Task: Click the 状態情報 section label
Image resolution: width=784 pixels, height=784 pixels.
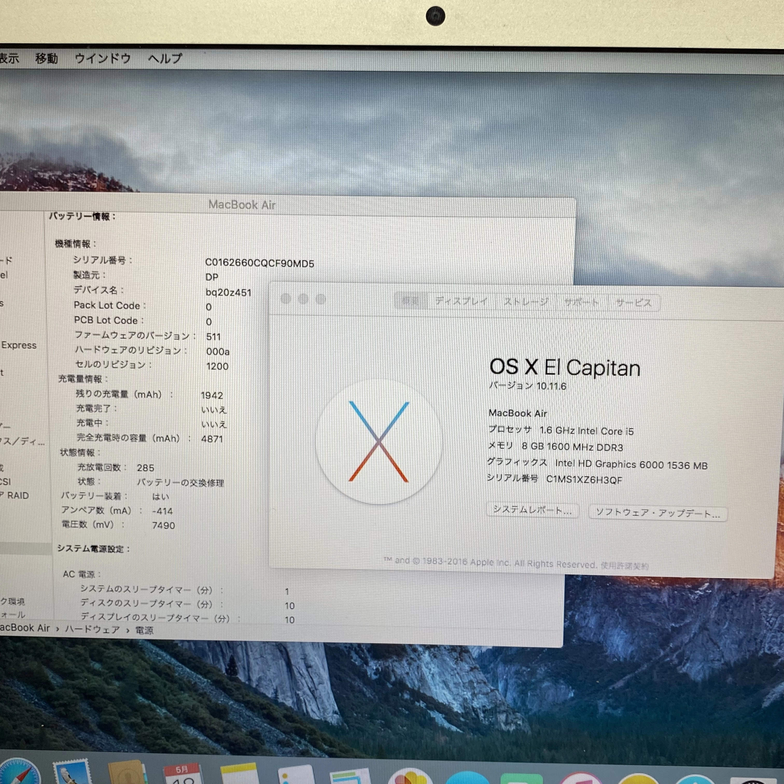Action: [80, 452]
